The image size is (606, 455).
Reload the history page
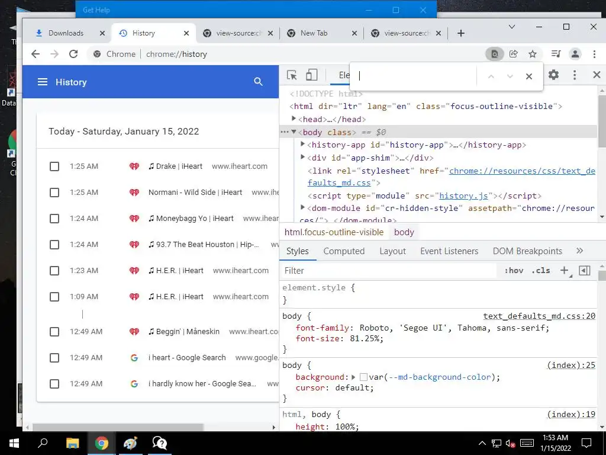pos(73,54)
